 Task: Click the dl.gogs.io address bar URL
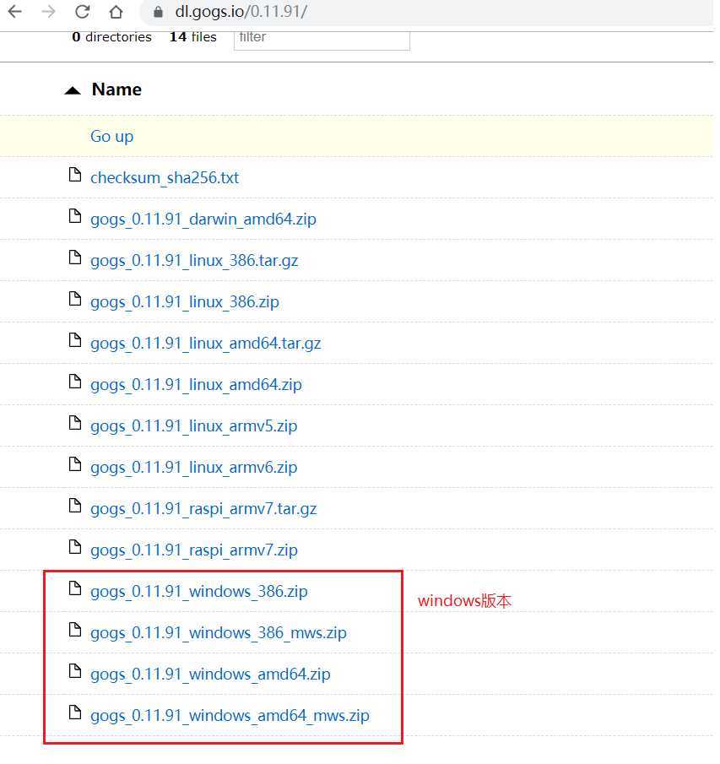coord(241,11)
